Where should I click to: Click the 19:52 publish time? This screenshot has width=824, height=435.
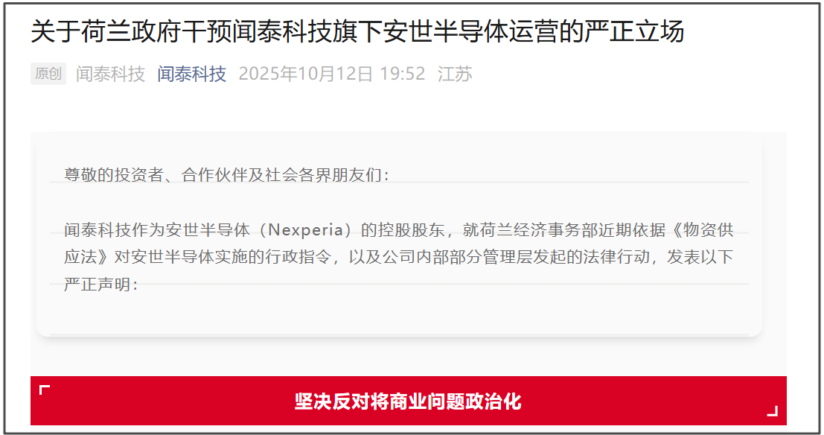403,74
